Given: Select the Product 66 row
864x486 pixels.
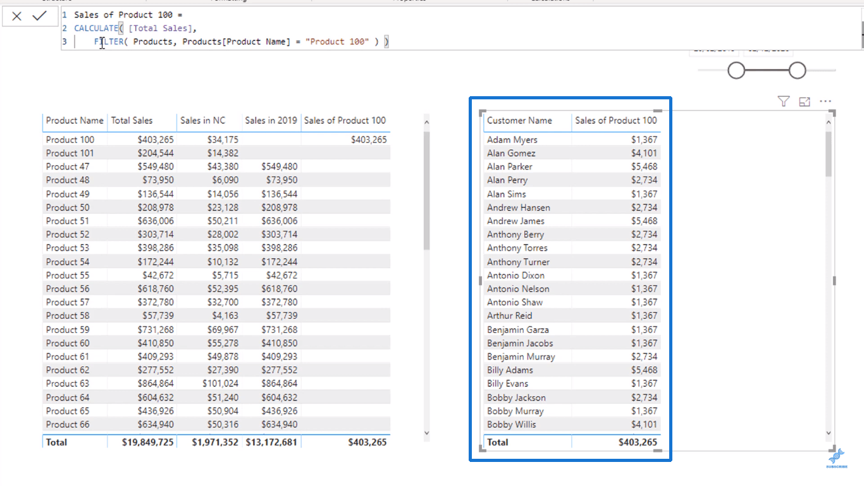Looking at the screenshot, I should point(216,425).
